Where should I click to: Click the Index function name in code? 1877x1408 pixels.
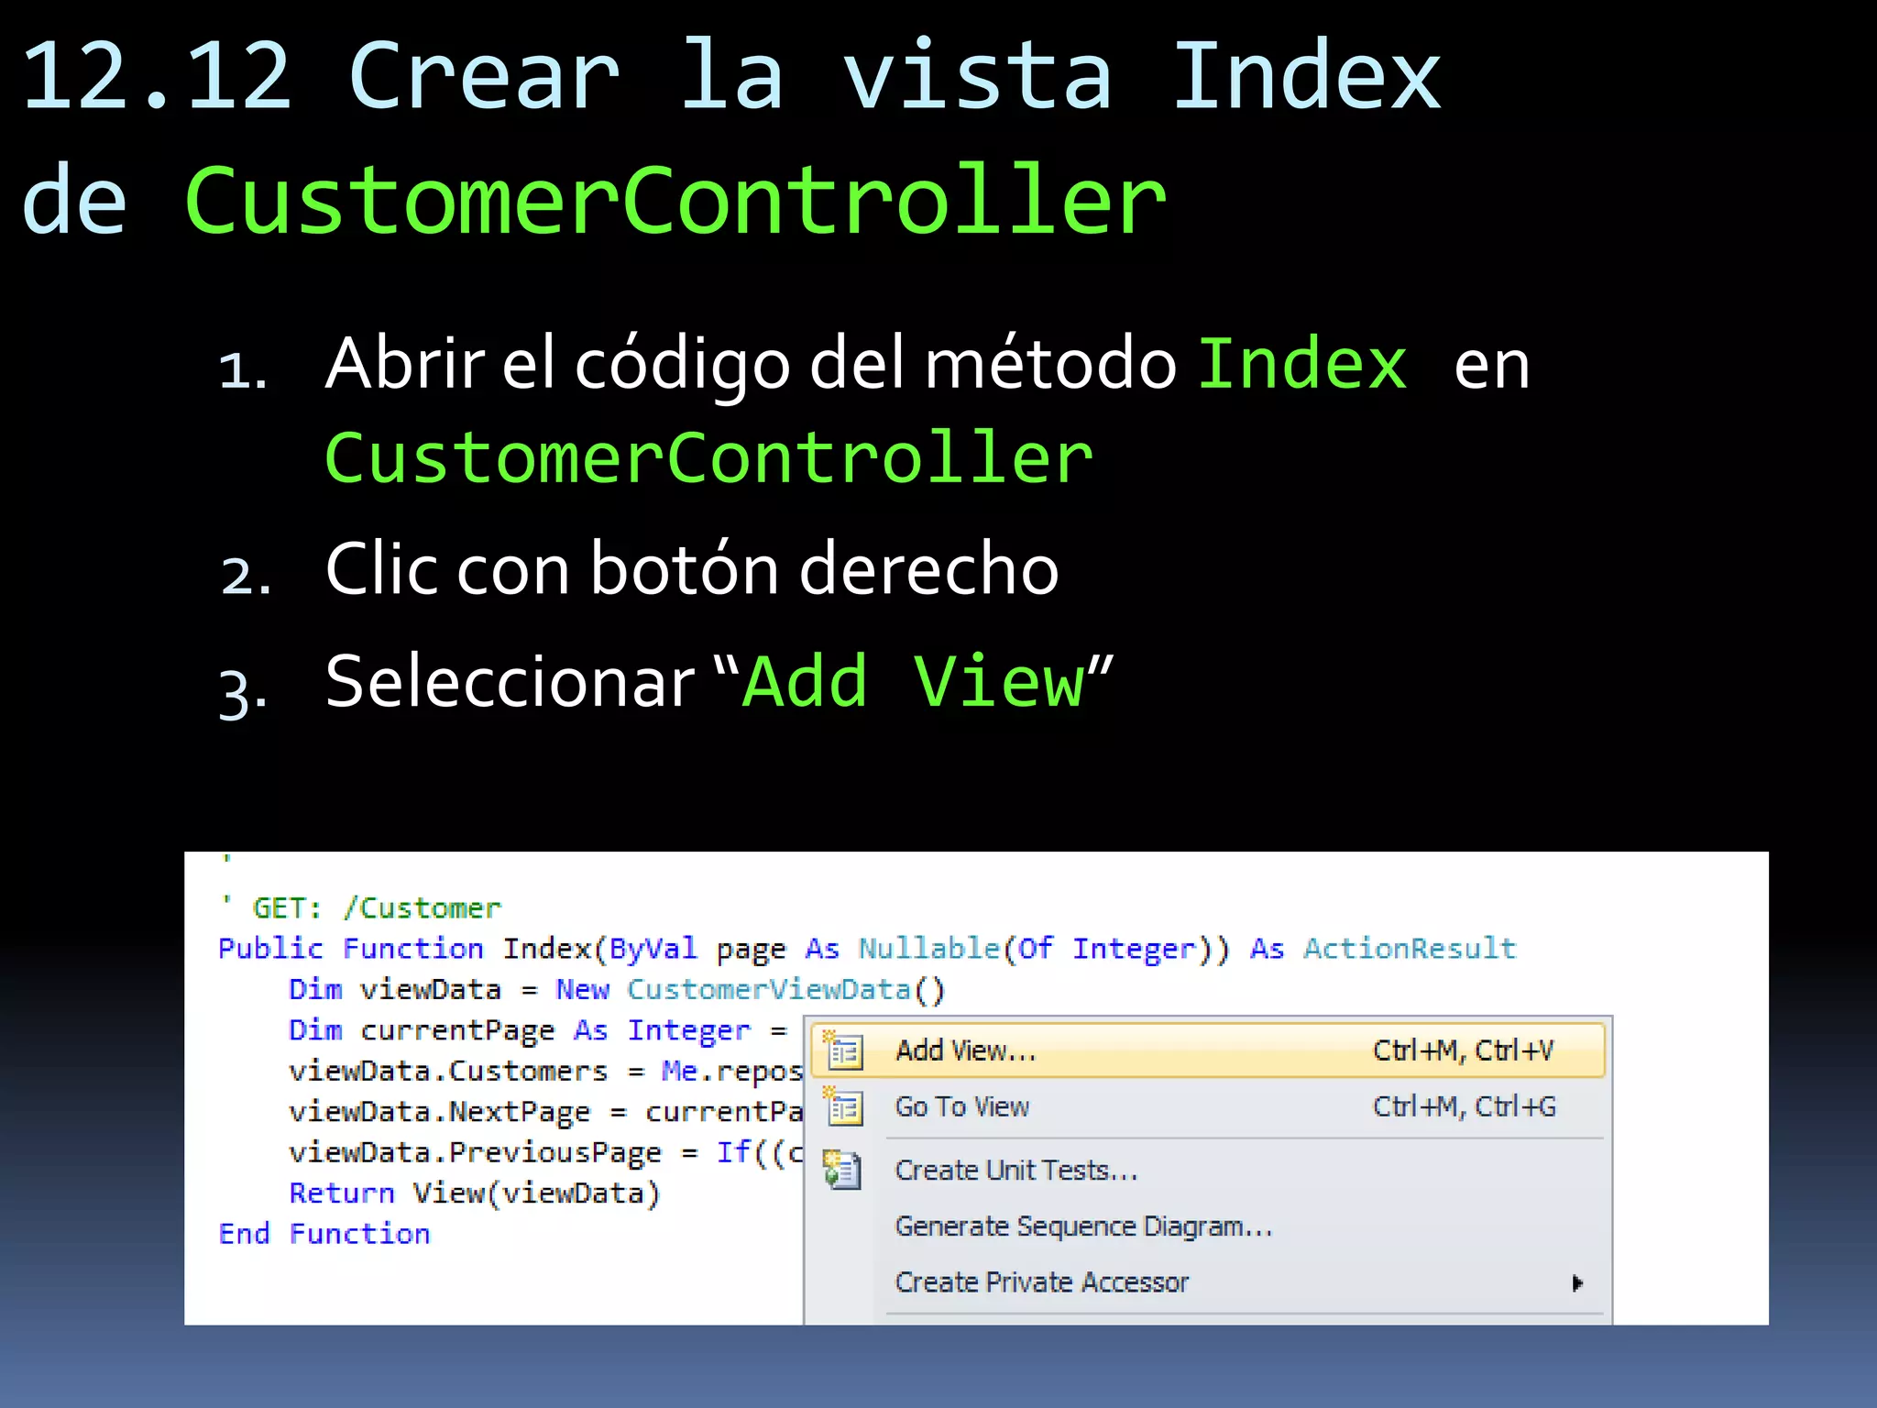546,949
